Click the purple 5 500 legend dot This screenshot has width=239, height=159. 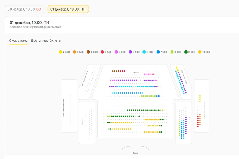pos(130,52)
